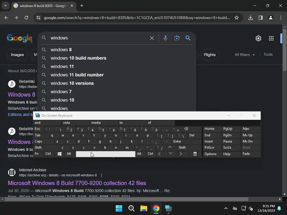The width and height of the screenshot is (287, 215).
Task: Click the Chrome address bar URL
Action: pyautogui.click(x=137, y=18)
